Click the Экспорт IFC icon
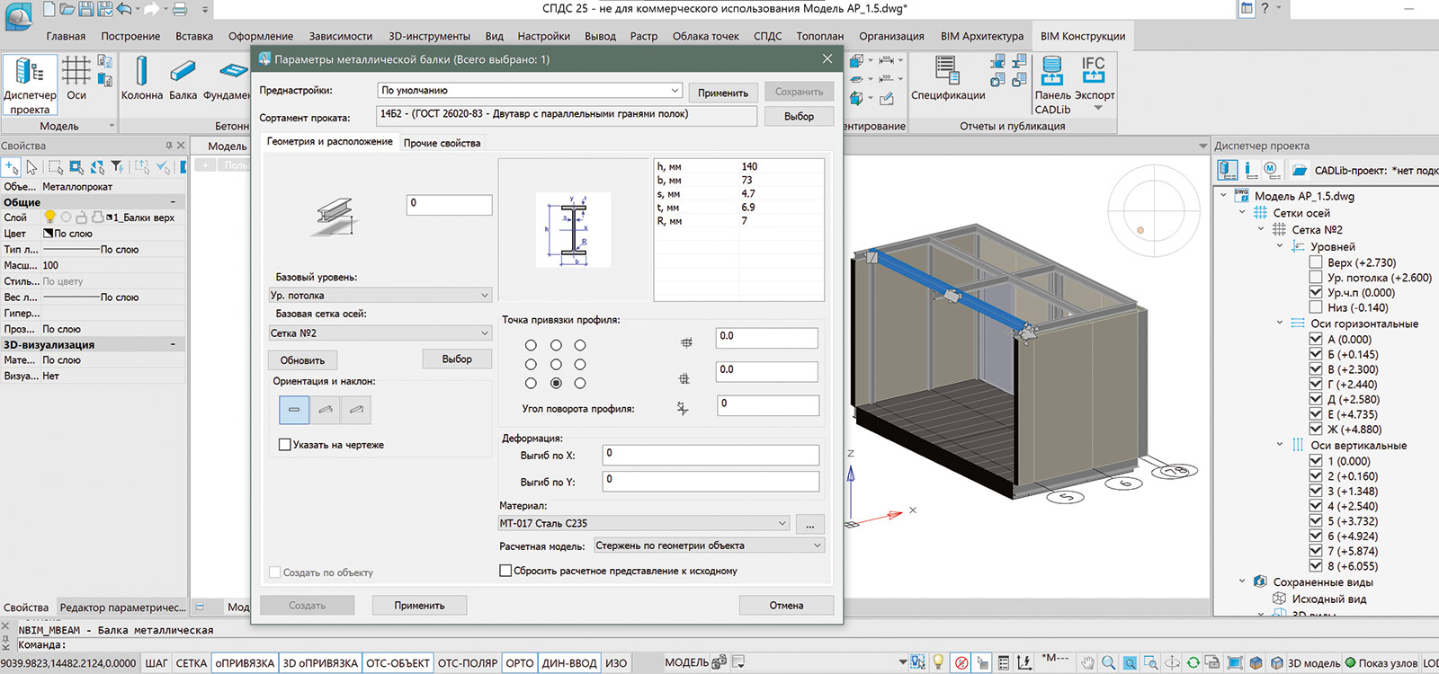 (x=1094, y=70)
